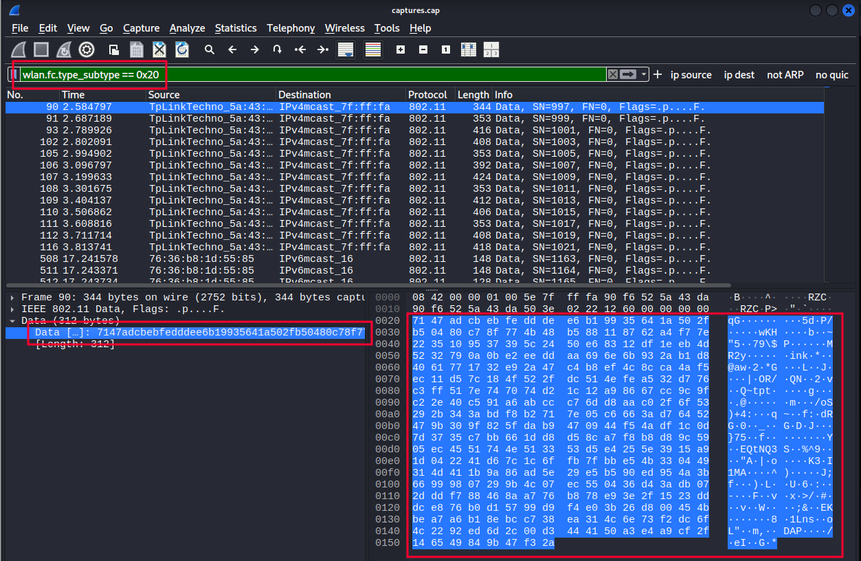Screen dimensions: 861x561
Task: Start a new capture with shark fin icon
Action: 19,49
